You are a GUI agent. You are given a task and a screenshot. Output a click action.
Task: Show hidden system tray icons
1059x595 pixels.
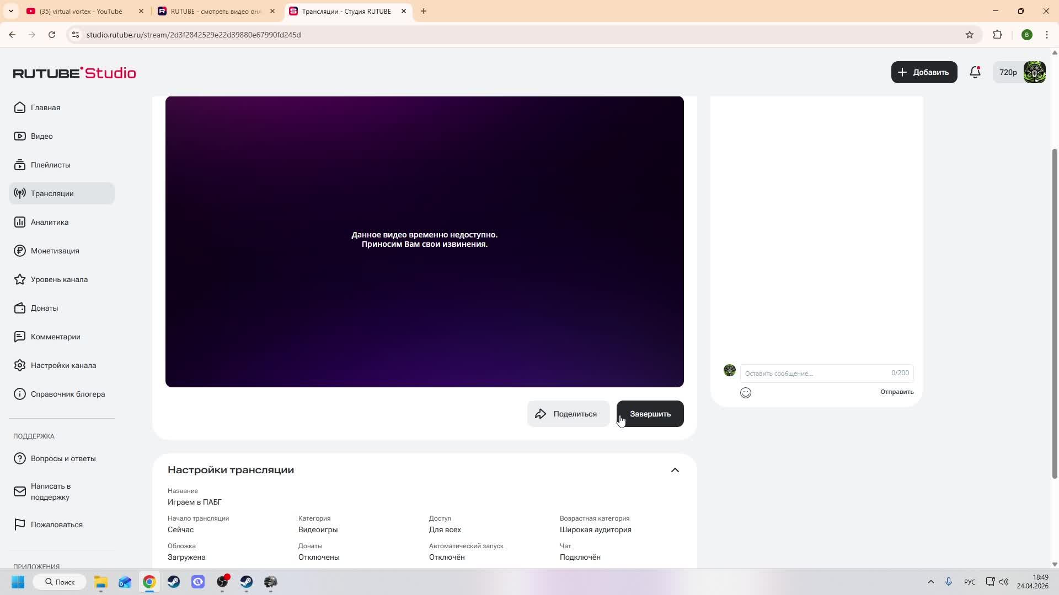(x=931, y=582)
